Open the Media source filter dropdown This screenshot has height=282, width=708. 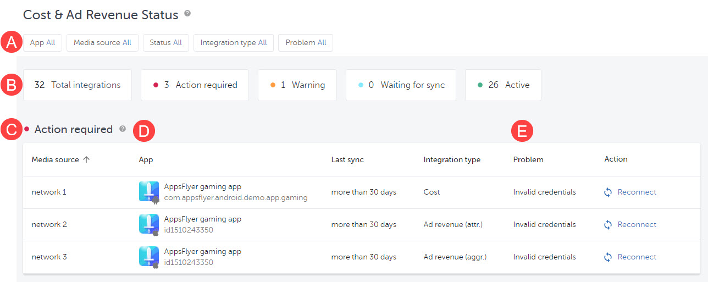click(102, 43)
